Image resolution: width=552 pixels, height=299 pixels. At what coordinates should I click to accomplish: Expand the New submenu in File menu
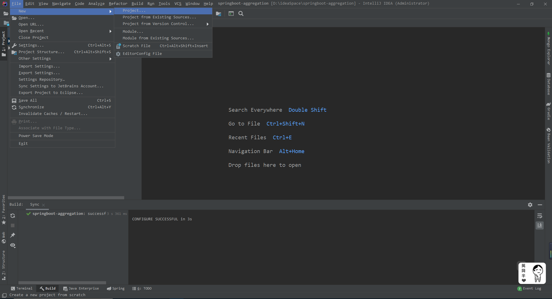62,11
